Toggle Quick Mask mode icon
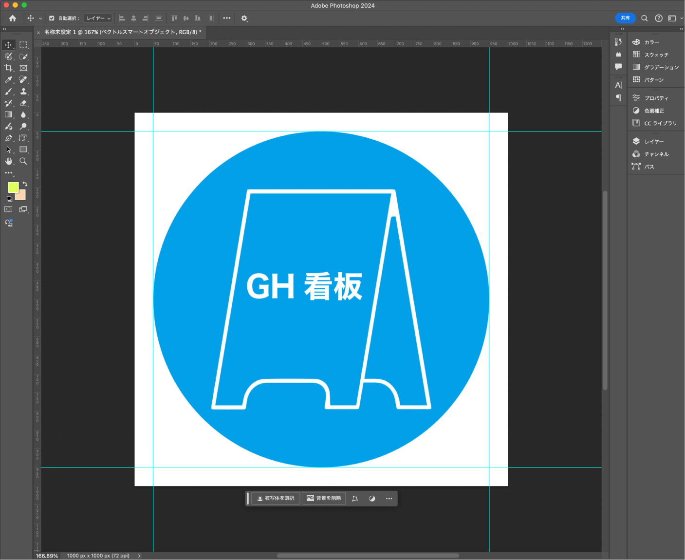 [8, 209]
